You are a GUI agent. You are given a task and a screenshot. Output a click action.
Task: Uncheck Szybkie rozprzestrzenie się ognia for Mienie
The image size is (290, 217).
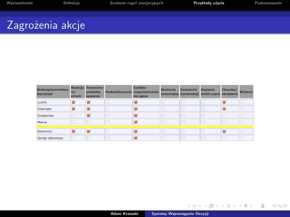(136, 122)
